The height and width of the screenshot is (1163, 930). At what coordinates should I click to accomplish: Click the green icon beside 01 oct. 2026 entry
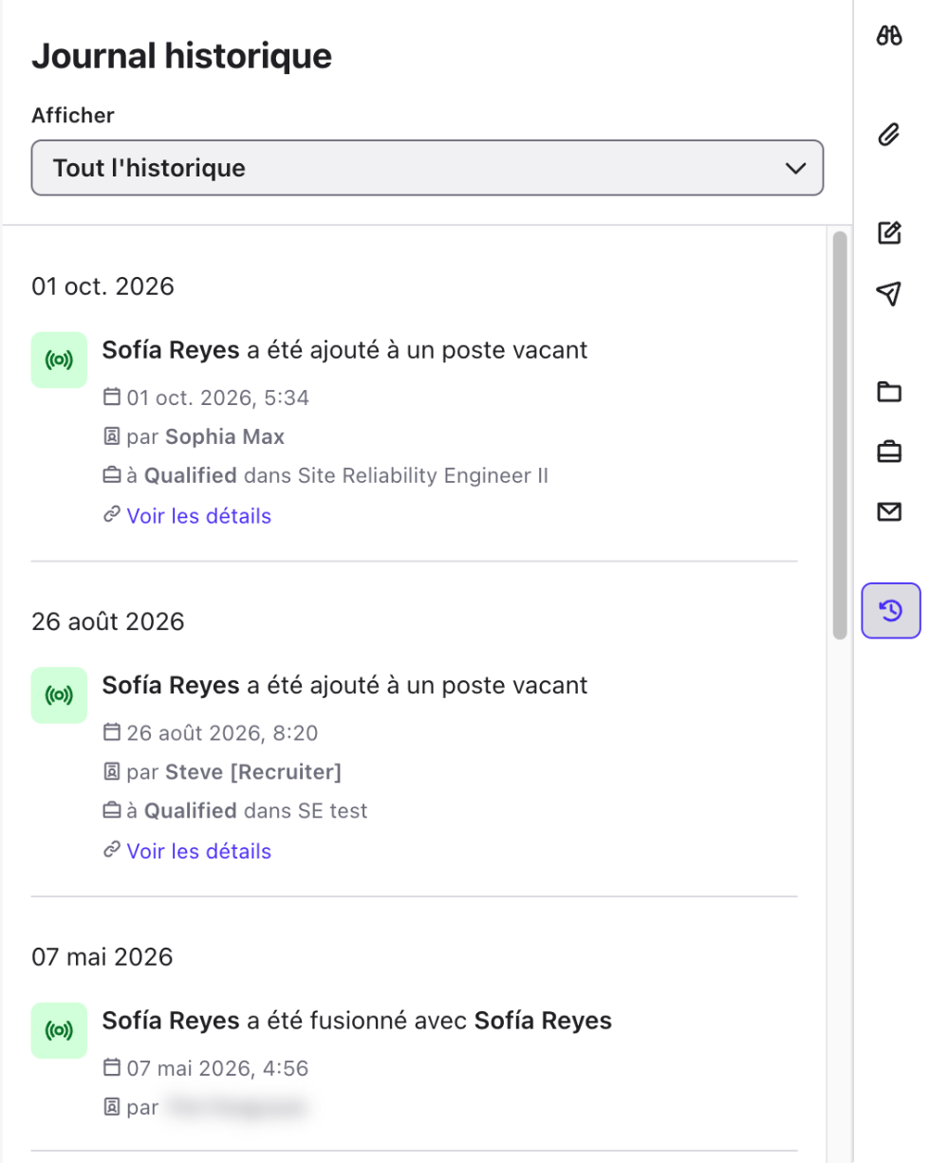[x=59, y=360]
